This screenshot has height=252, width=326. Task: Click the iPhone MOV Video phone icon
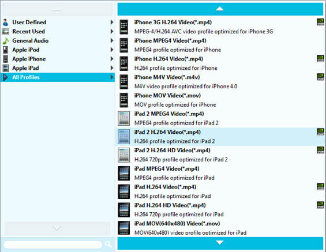124,100
